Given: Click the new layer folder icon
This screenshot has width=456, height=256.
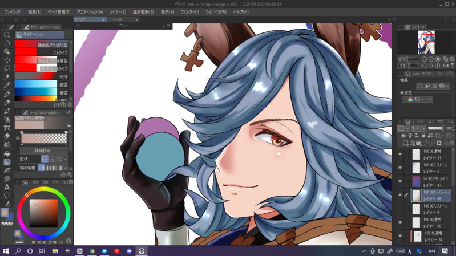Looking at the screenshot, I should [x=419, y=143].
